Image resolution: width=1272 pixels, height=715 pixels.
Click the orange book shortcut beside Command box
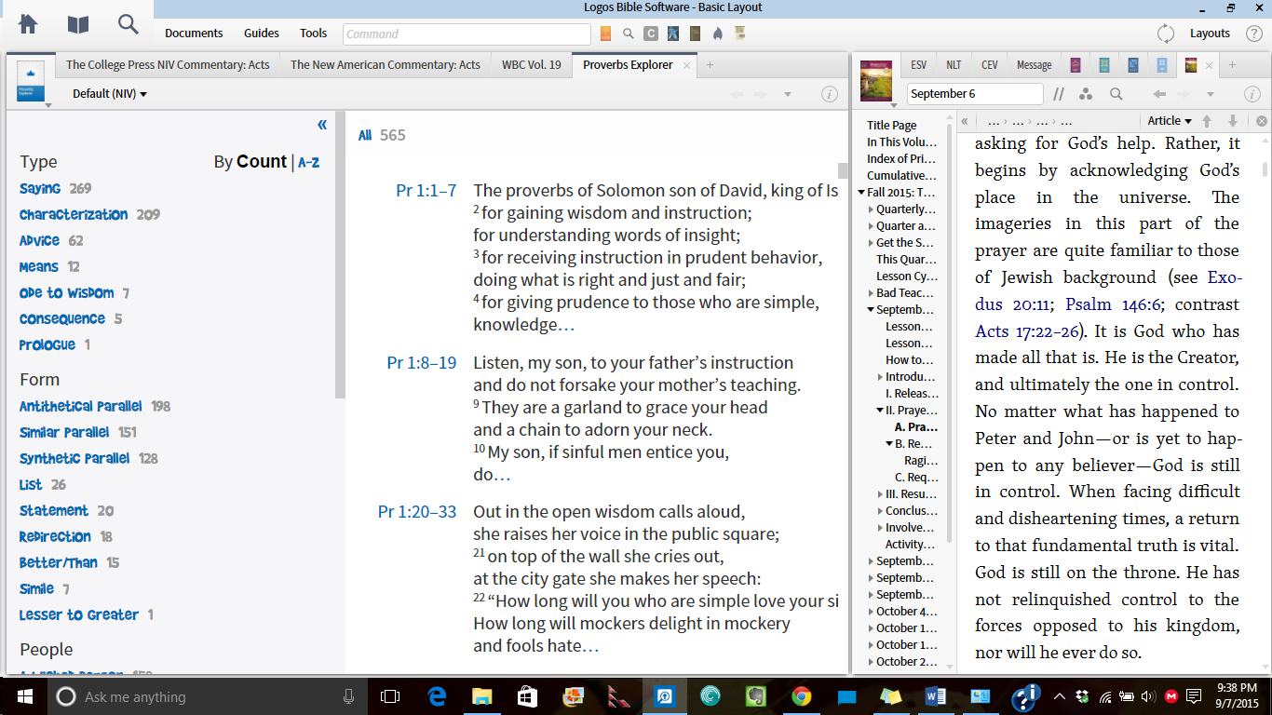(x=606, y=34)
